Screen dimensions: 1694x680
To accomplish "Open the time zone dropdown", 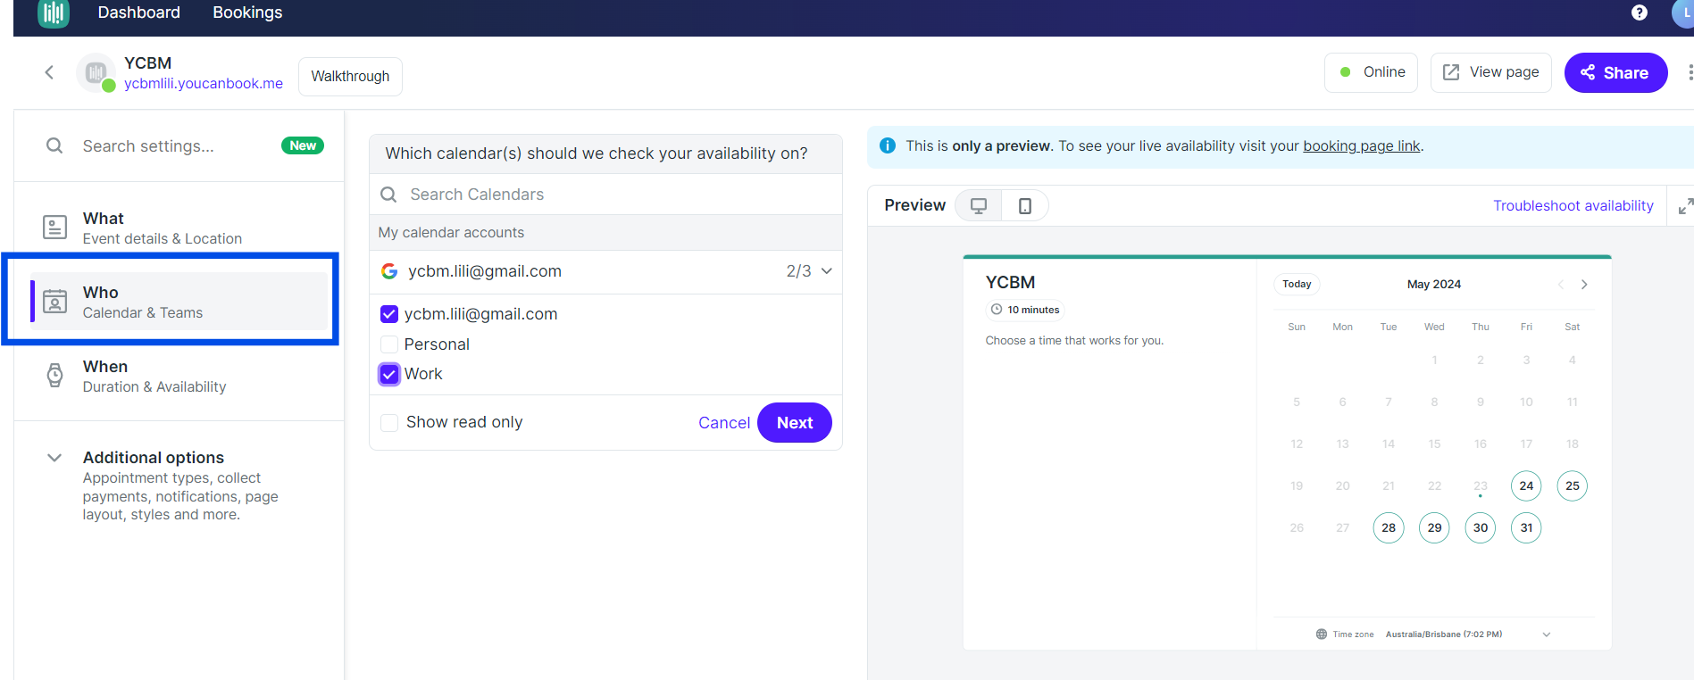I will point(1547,634).
